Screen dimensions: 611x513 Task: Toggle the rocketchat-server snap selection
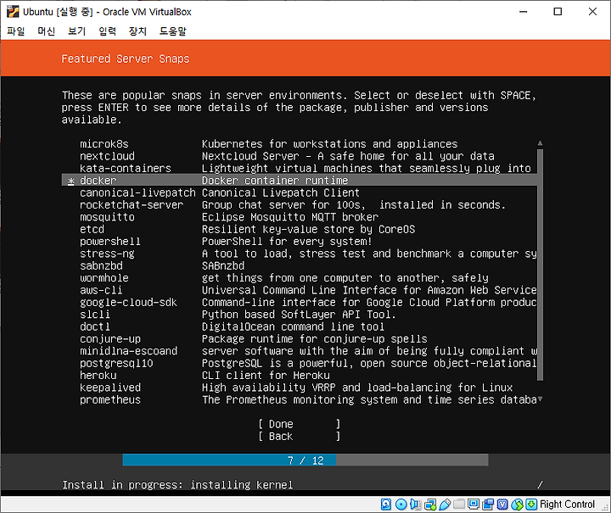300,204
